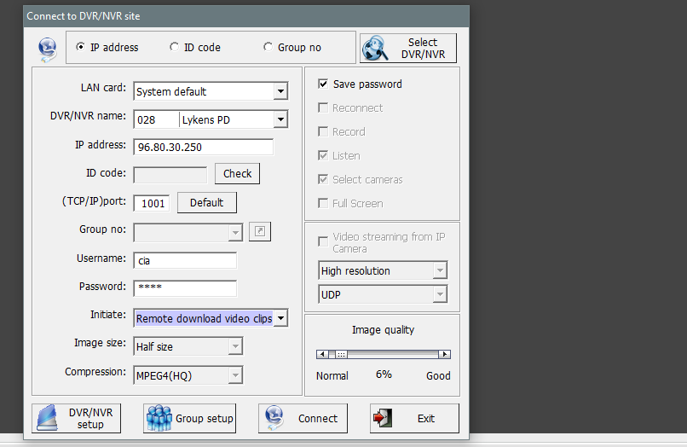Click the TCP/IP port field
Screen dimensions: 687x447
click(x=152, y=203)
